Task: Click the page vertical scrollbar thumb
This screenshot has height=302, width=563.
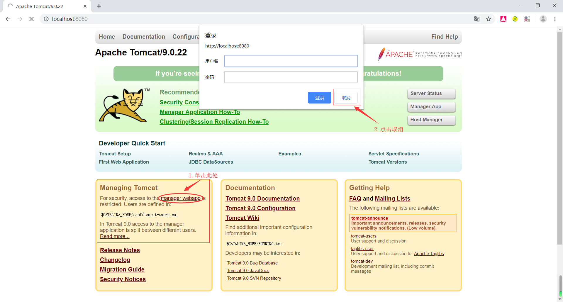Action: click(560, 138)
